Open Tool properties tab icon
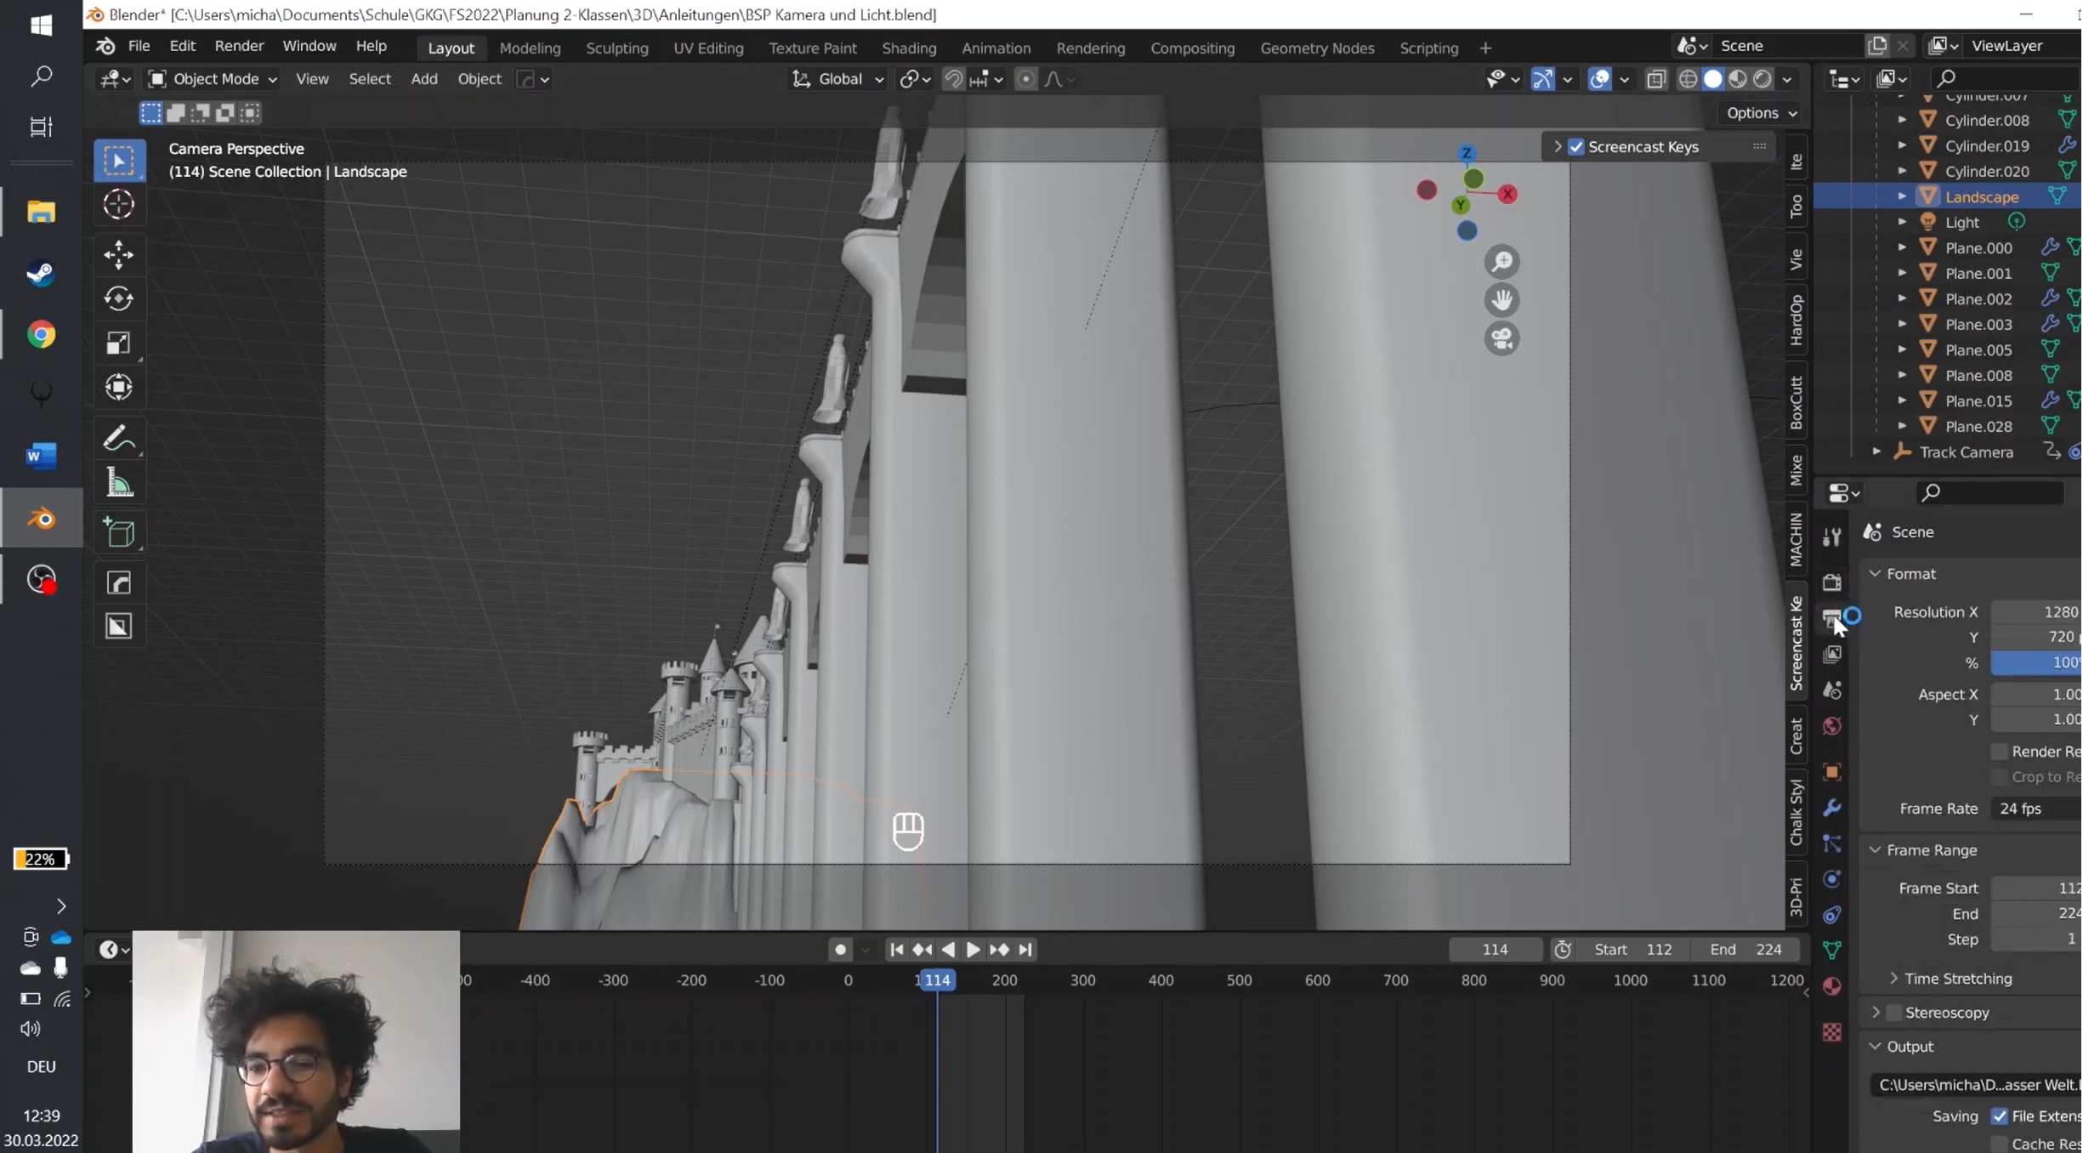The height and width of the screenshot is (1153, 2083). tap(1833, 537)
